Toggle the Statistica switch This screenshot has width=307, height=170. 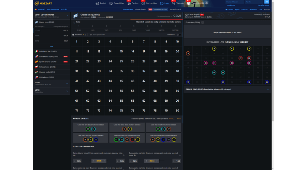click(x=178, y=35)
